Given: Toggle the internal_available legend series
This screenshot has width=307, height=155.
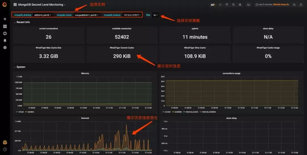Looking at the screenshot, I should 208,112.
